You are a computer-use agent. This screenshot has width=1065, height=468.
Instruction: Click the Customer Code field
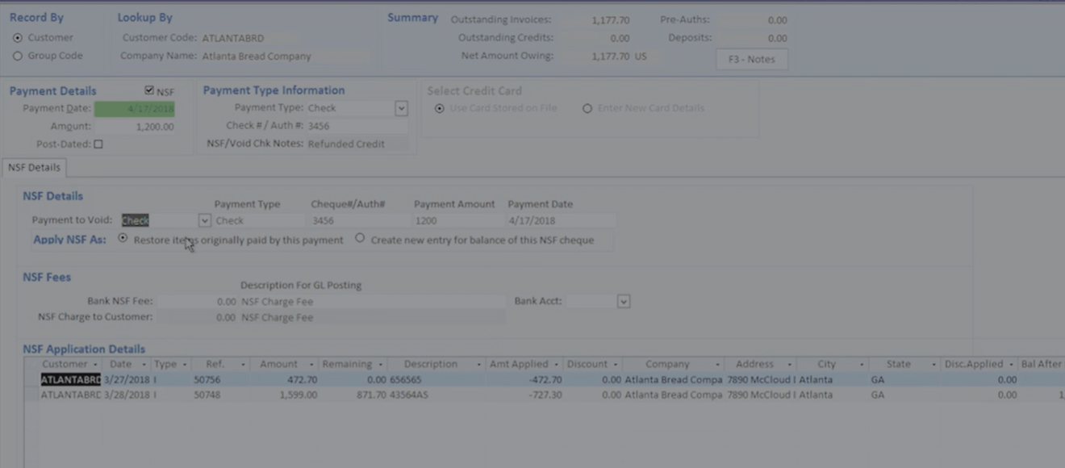[x=248, y=38]
